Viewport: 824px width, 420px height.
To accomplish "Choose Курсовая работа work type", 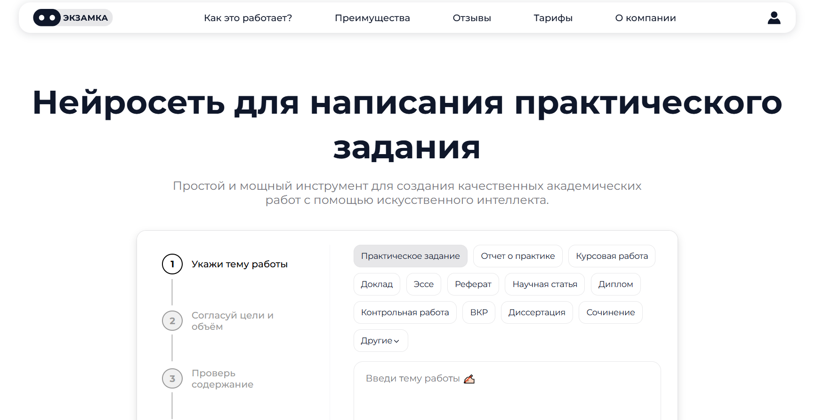I will 611,256.
